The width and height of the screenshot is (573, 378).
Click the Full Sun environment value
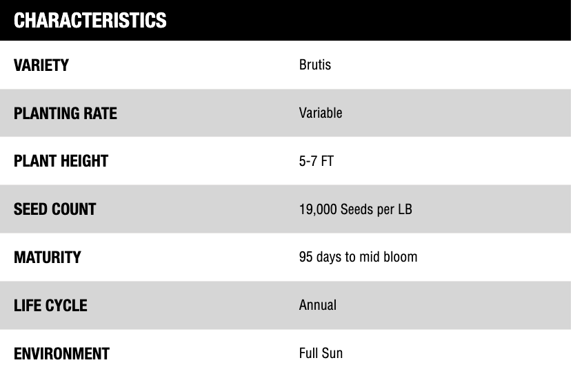pos(321,353)
